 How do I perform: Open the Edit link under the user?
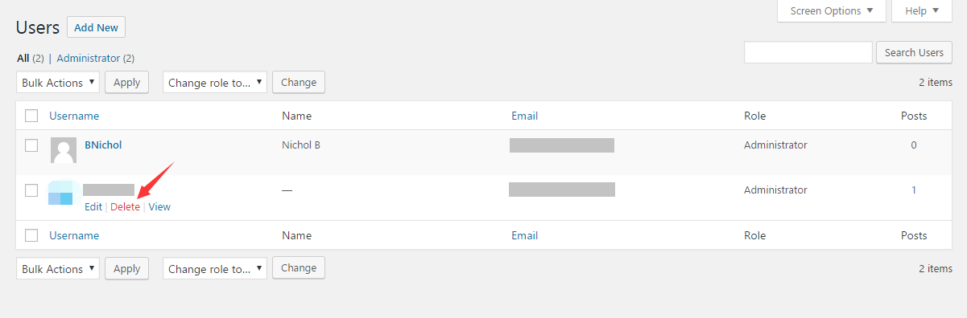93,206
